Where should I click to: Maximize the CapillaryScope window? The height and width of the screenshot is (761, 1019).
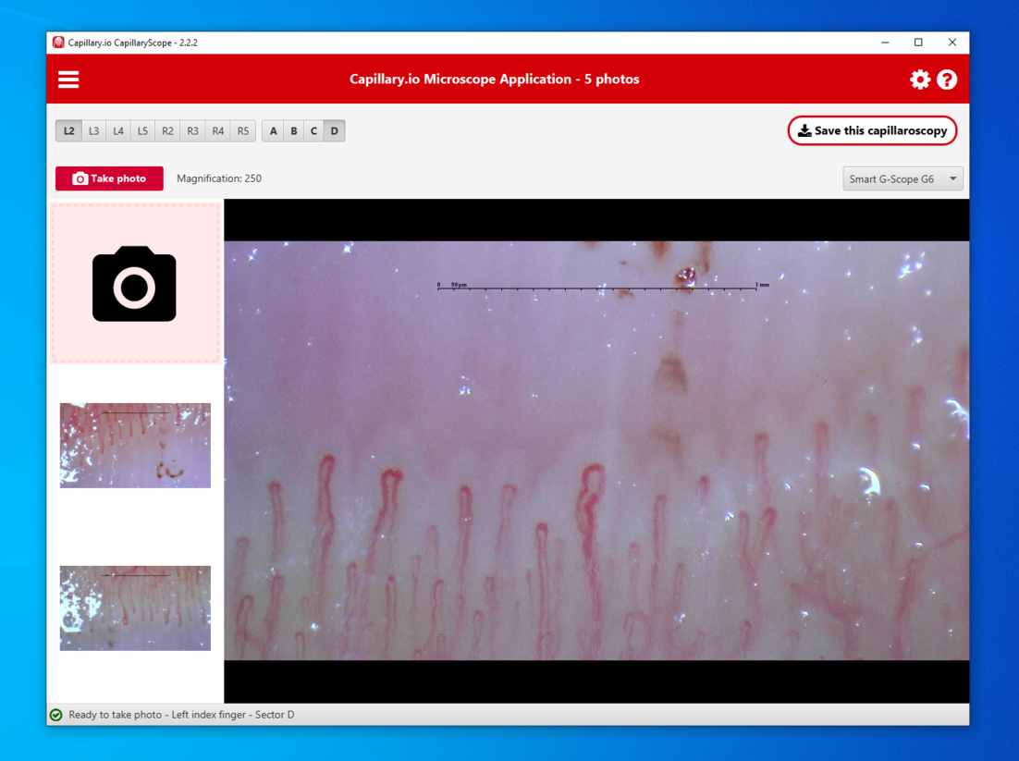point(918,43)
